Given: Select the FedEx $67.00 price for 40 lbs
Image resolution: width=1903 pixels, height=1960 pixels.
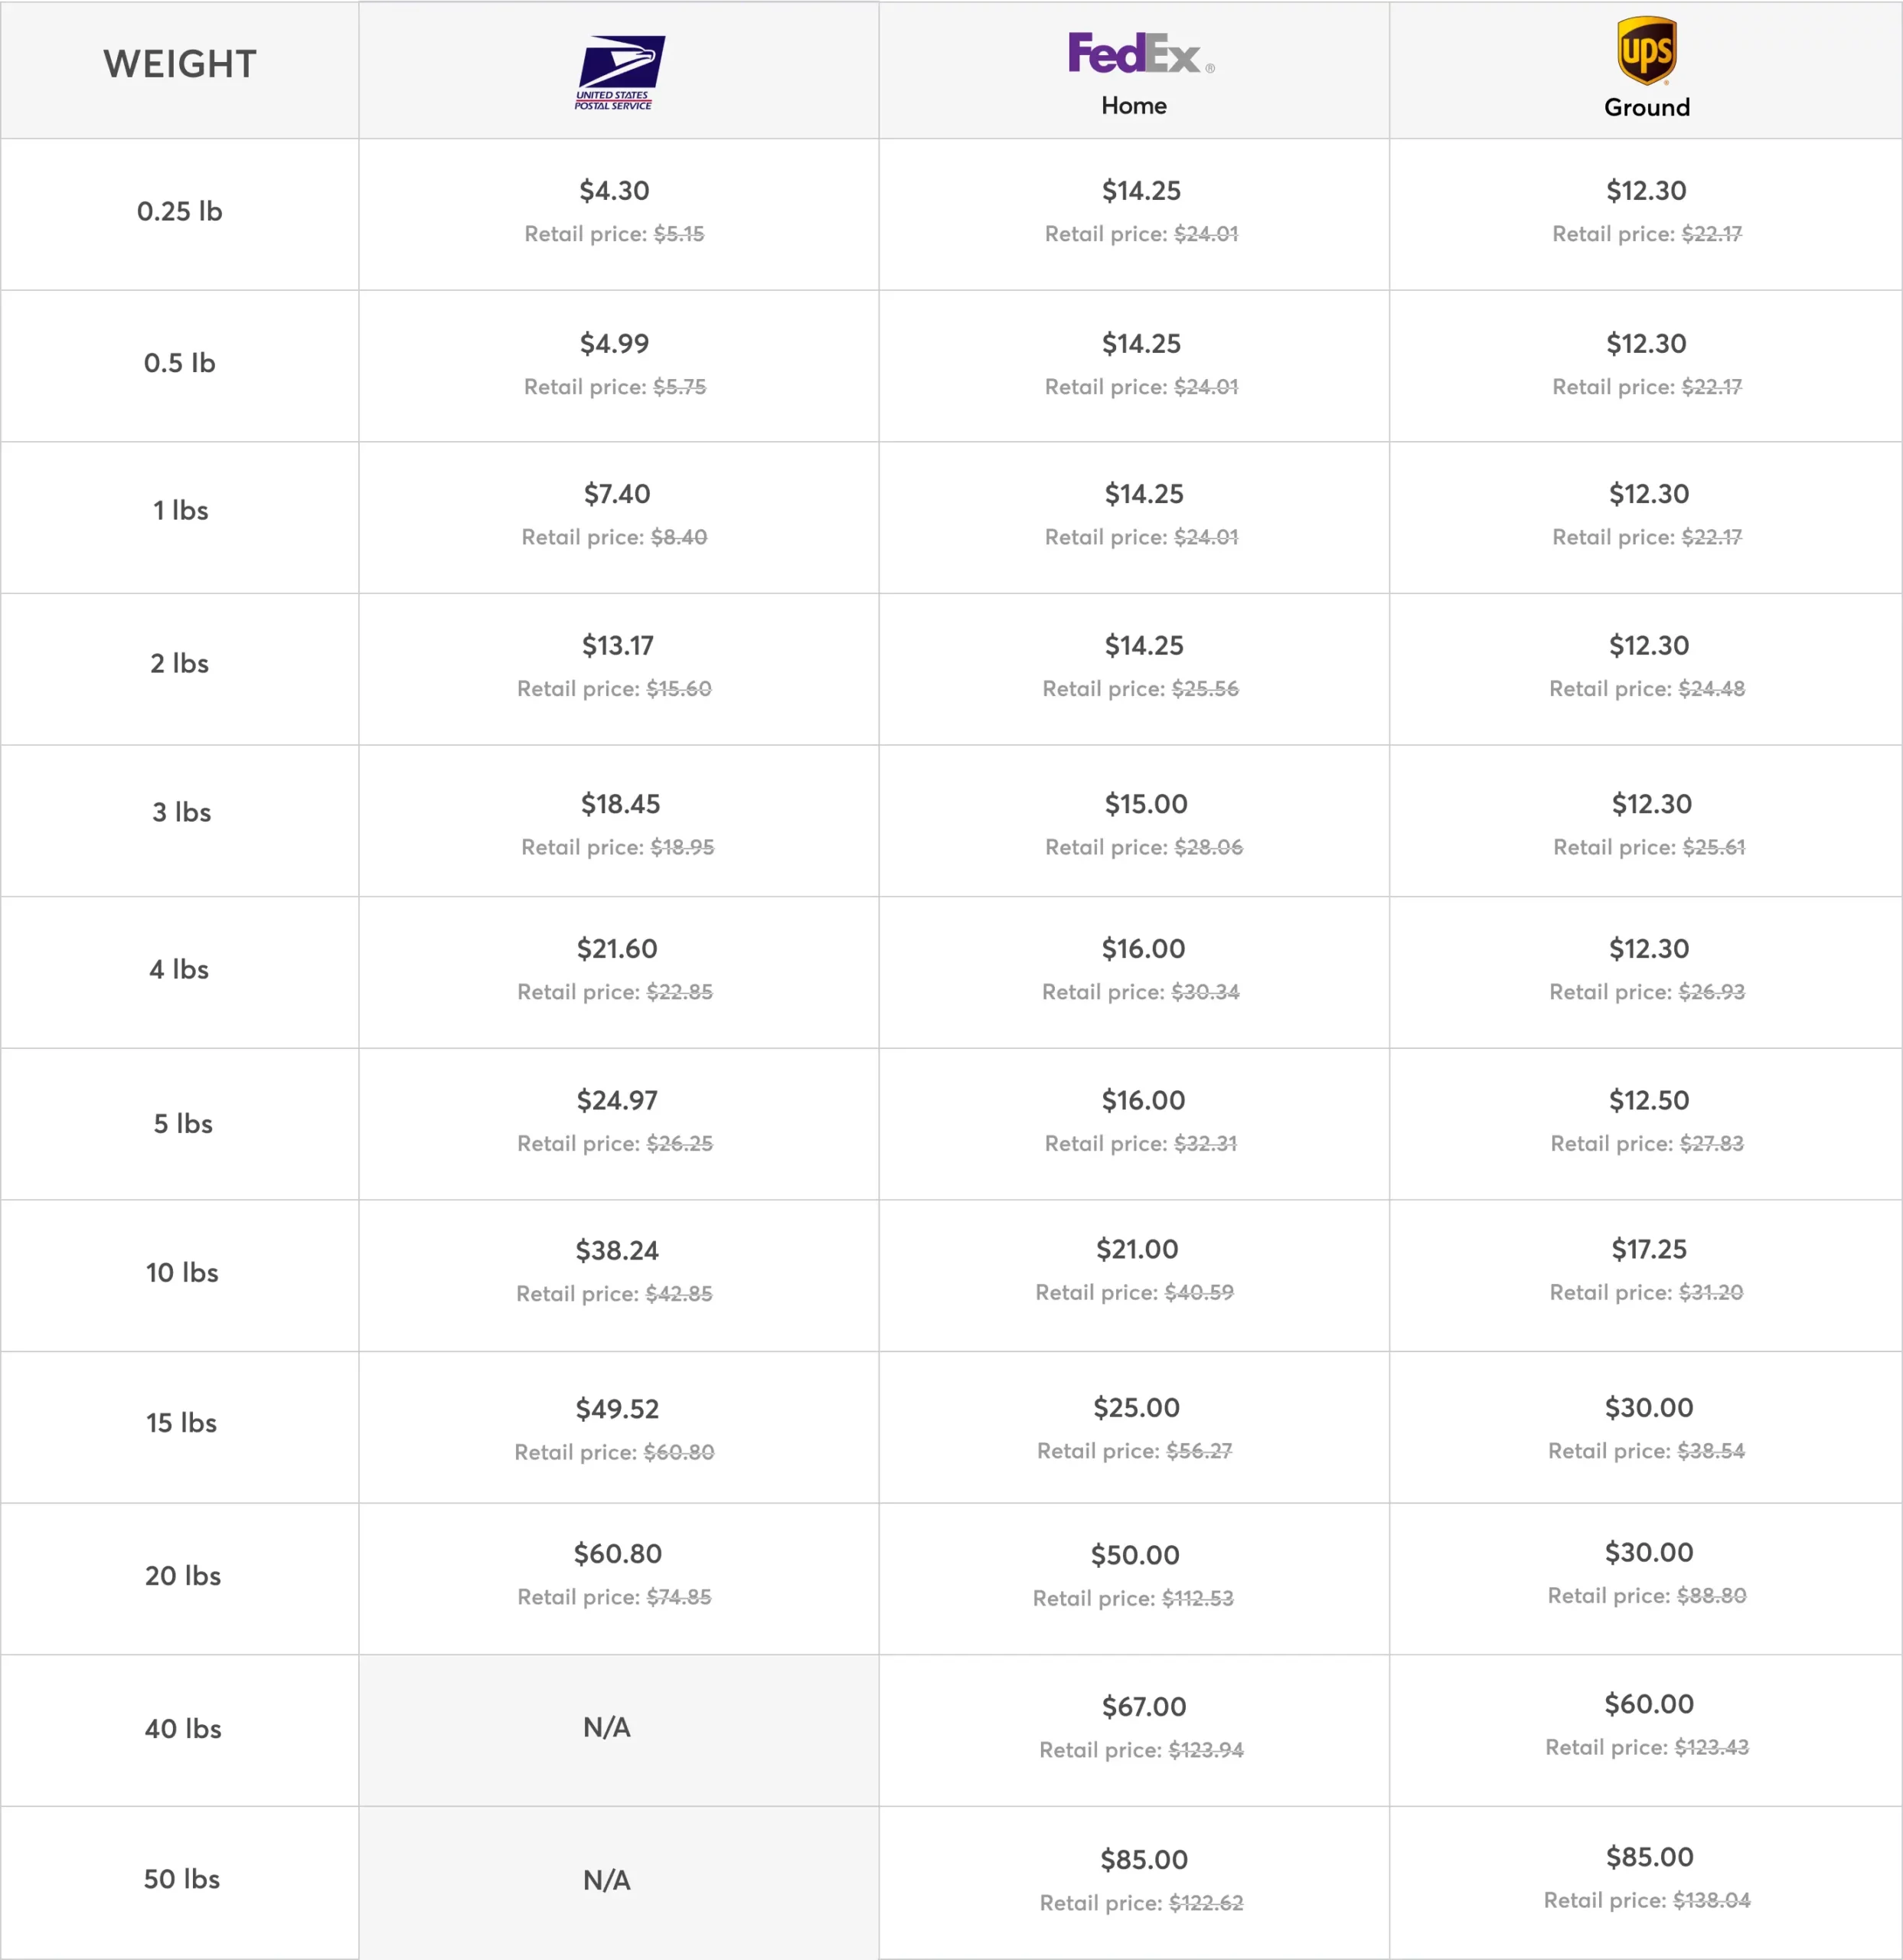Looking at the screenshot, I should tap(1143, 1706).
